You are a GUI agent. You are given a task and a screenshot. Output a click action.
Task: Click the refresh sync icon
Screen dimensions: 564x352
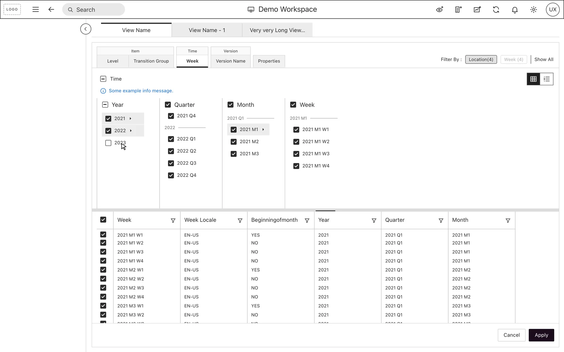tap(496, 9)
